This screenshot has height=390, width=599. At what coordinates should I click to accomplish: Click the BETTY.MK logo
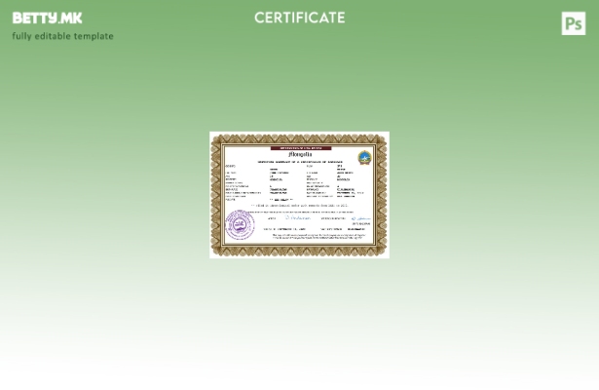(x=47, y=19)
